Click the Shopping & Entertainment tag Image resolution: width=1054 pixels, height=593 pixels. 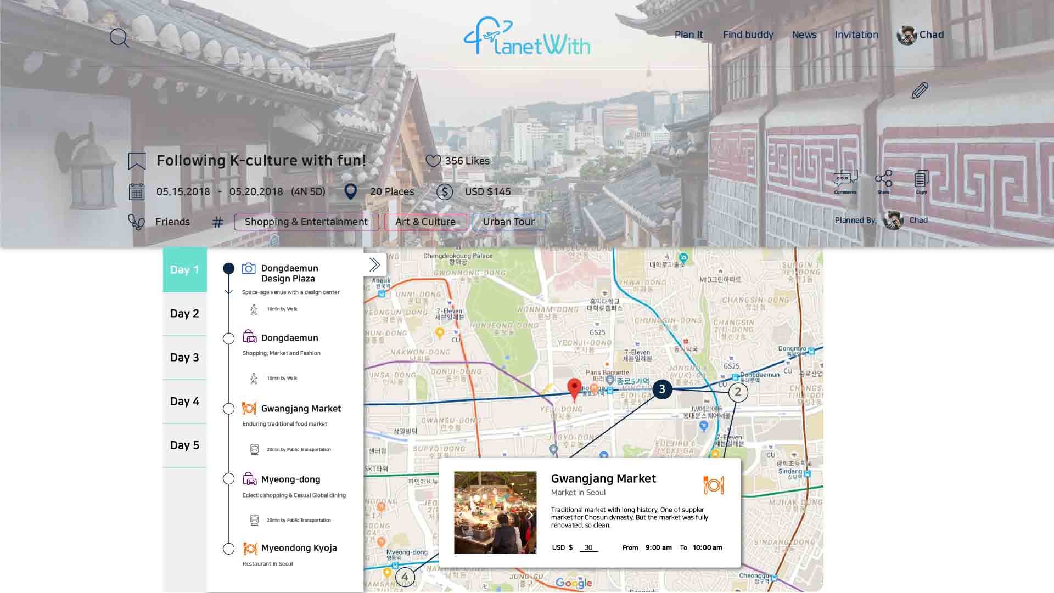coord(306,222)
